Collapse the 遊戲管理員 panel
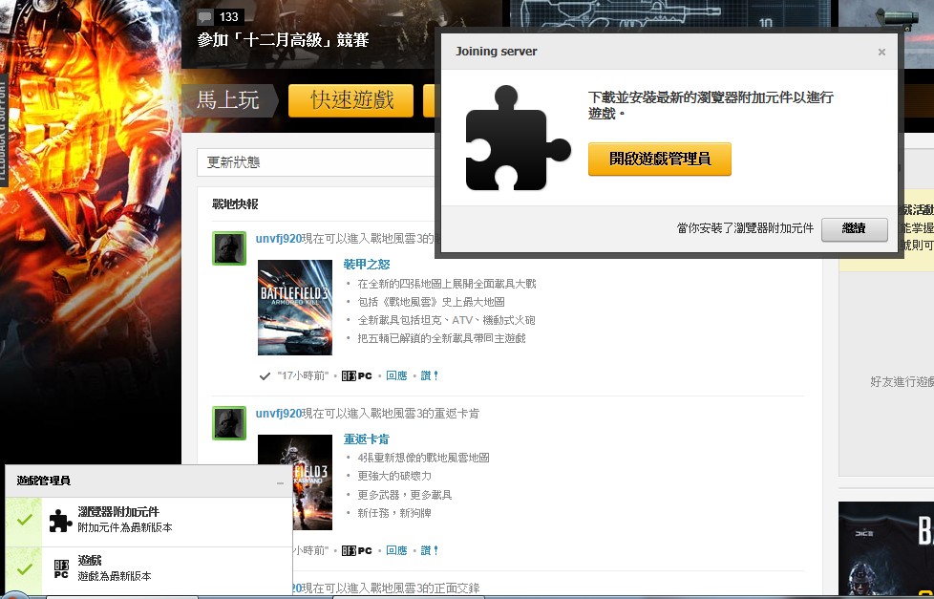The width and height of the screenshot is (934, 599). (280, 483)
